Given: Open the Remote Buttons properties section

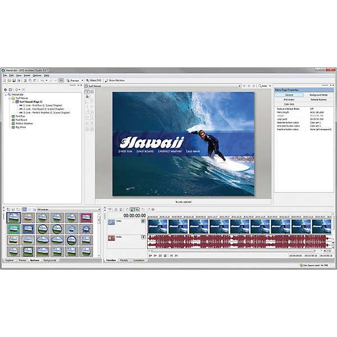Looking at the screenshot, I should (x=318, y=99).
